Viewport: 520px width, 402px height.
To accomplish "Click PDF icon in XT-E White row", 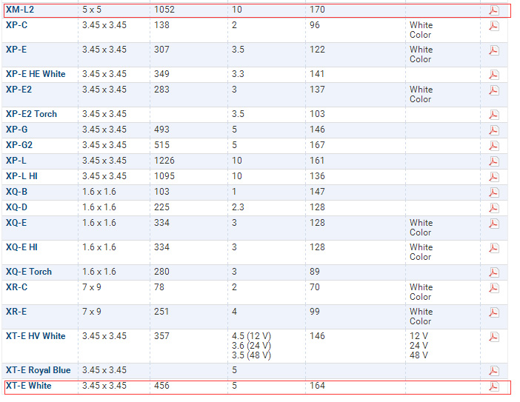I will tap(493, 386).
